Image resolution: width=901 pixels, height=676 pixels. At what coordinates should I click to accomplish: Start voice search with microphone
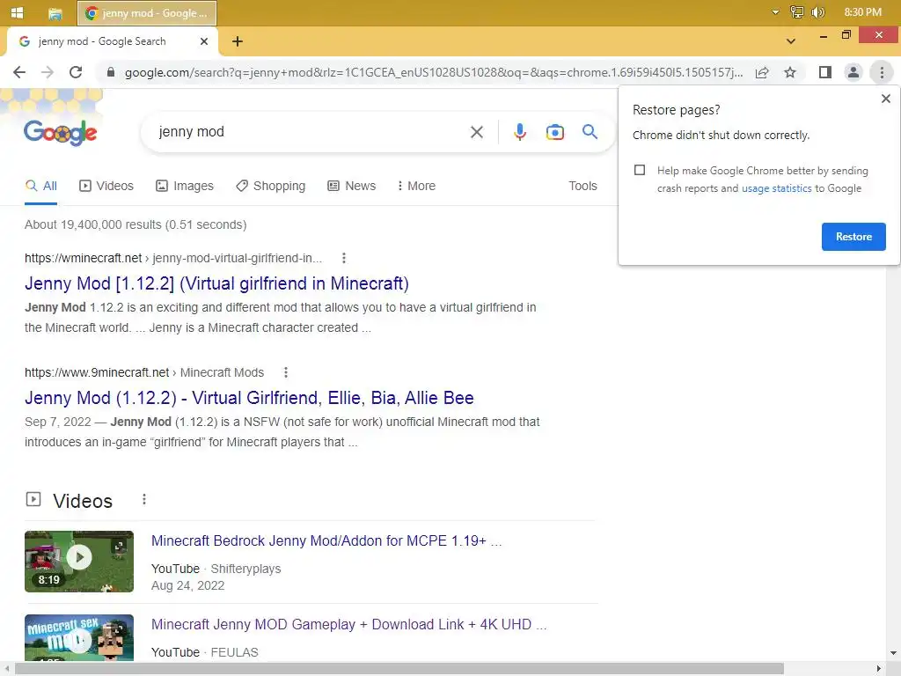tap(519, 132)
